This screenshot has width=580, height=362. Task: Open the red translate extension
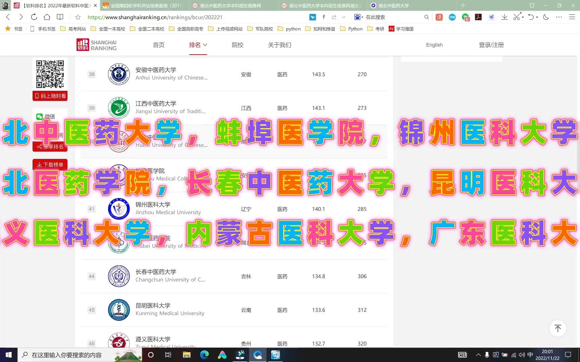[x=439, y=17]
